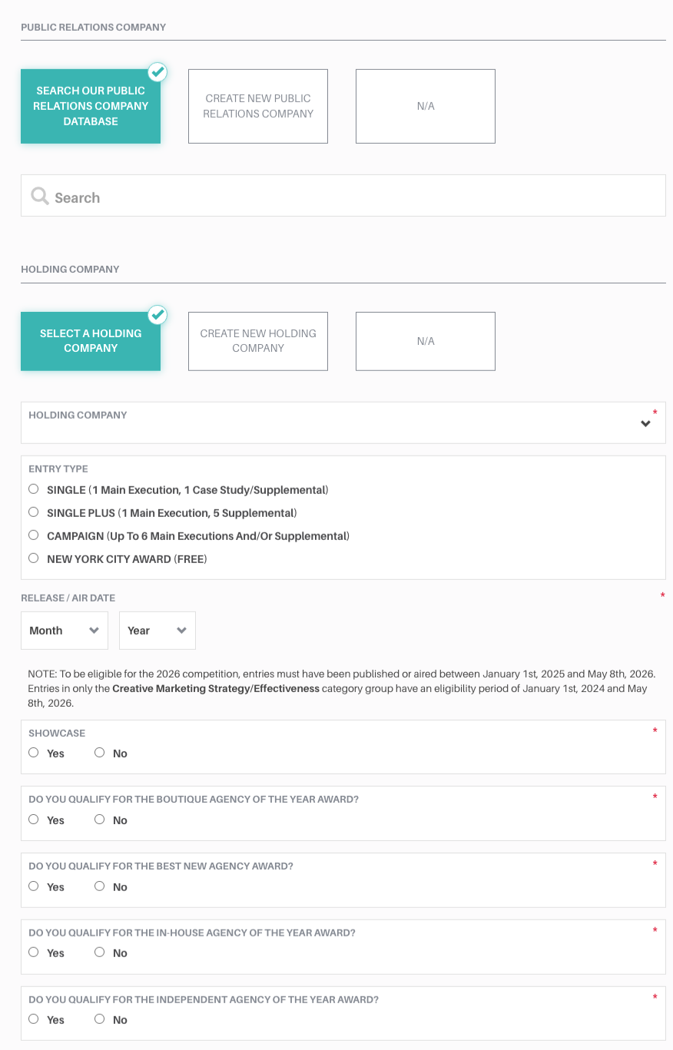Click the checkmark badge on Search Our Public Relations Company Database
The width and height of the screenshot is (673, 1050).
coord(157,72)
